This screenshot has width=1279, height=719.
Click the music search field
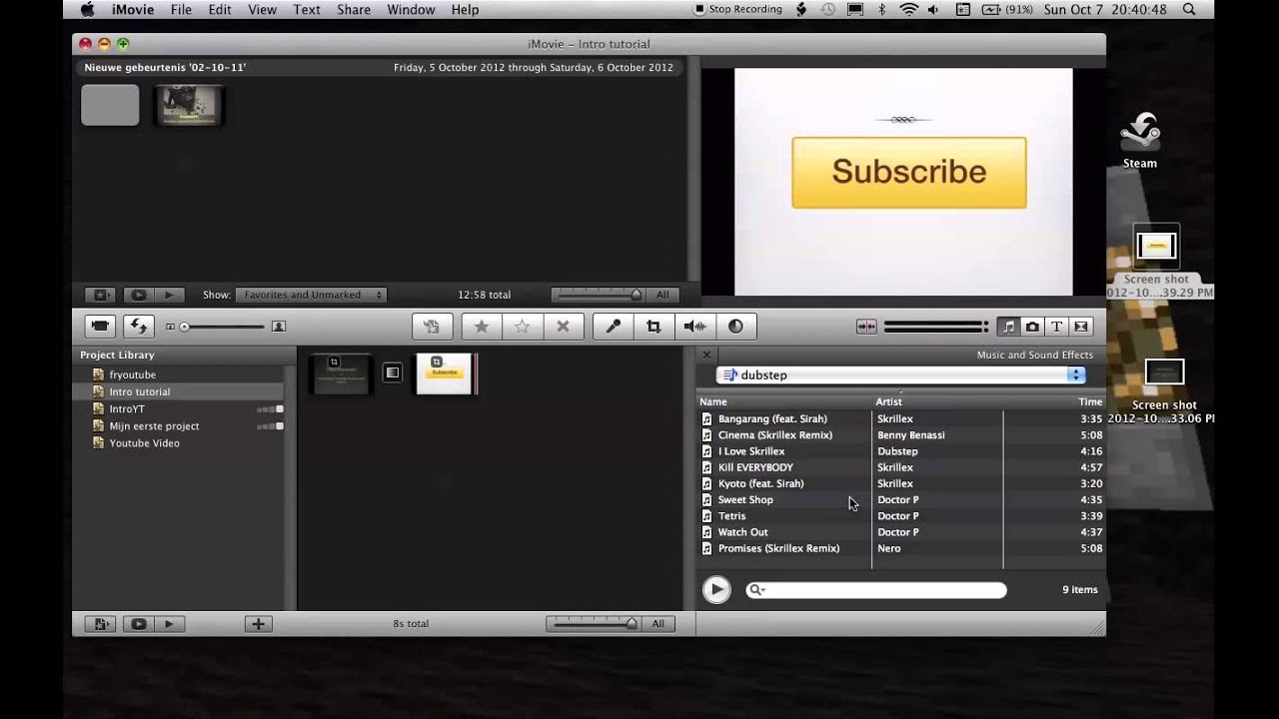point(876,590)
